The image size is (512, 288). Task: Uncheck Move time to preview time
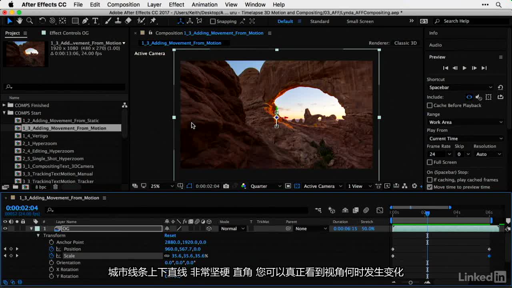point(430,187)
